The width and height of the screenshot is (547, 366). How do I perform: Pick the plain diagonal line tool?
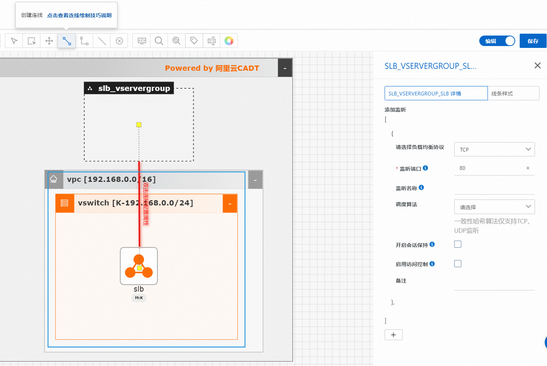(102, 41)
